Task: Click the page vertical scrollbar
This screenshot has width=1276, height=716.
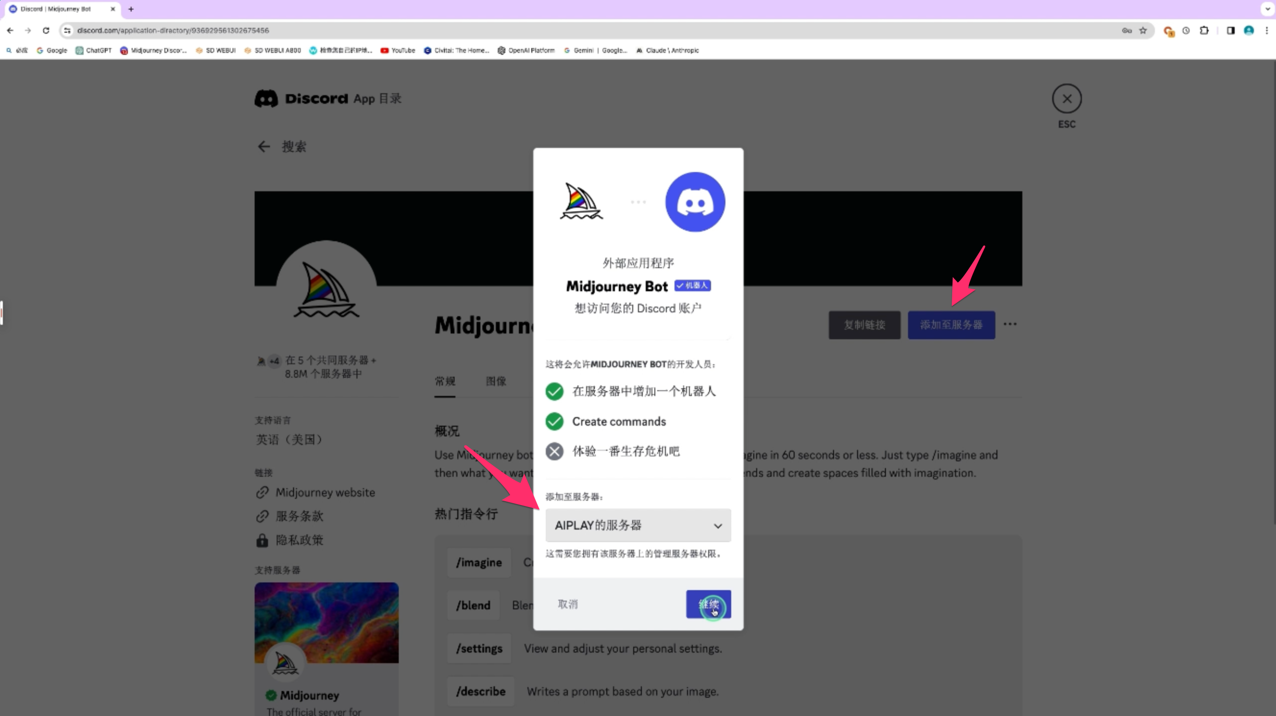Action: (1274, 292)
